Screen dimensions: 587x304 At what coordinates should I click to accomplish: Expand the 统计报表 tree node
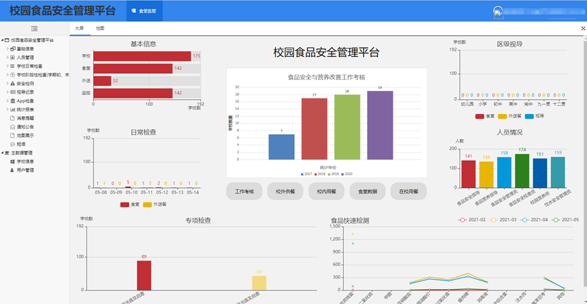tap(7, 109)
